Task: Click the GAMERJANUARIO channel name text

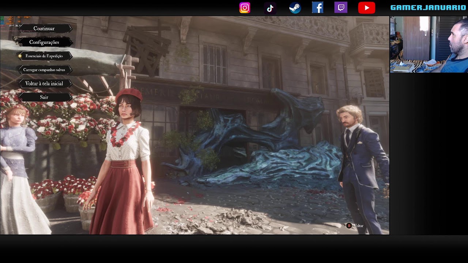Action: [428, 8]
